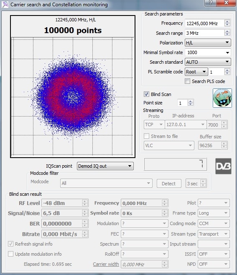This screenshot has width=237, height=275.
Task: Increase the Point size spinner
Action: (x=191, y=101)
